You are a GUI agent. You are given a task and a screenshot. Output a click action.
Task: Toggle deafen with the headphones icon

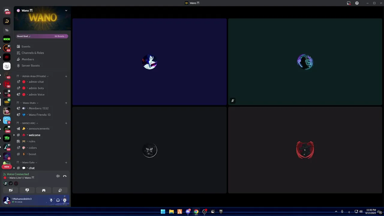pyautogui.click(x=58, y=200)
